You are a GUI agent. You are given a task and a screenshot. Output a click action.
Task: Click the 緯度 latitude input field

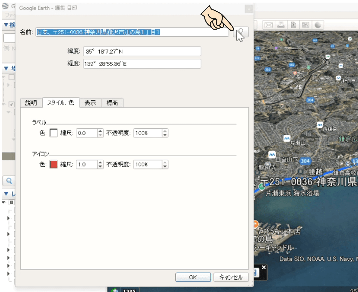[x=142, y=51]
